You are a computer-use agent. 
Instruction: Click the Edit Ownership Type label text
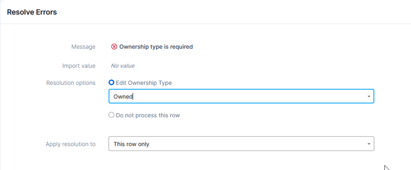point(144,83)
